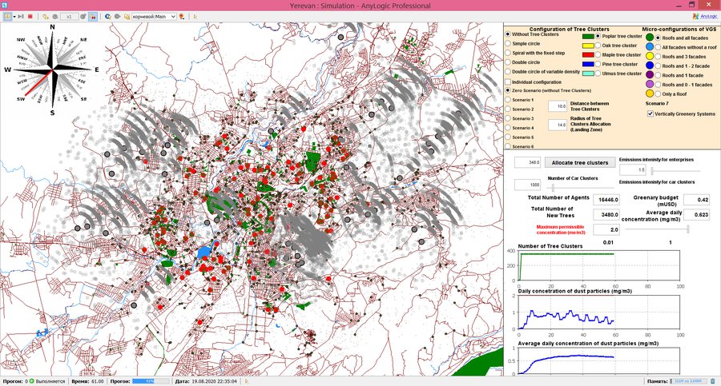Select Poplar tree cluster radio button
Image resolution: width=721 pixels, height=386 pixels.
(598, 36)
